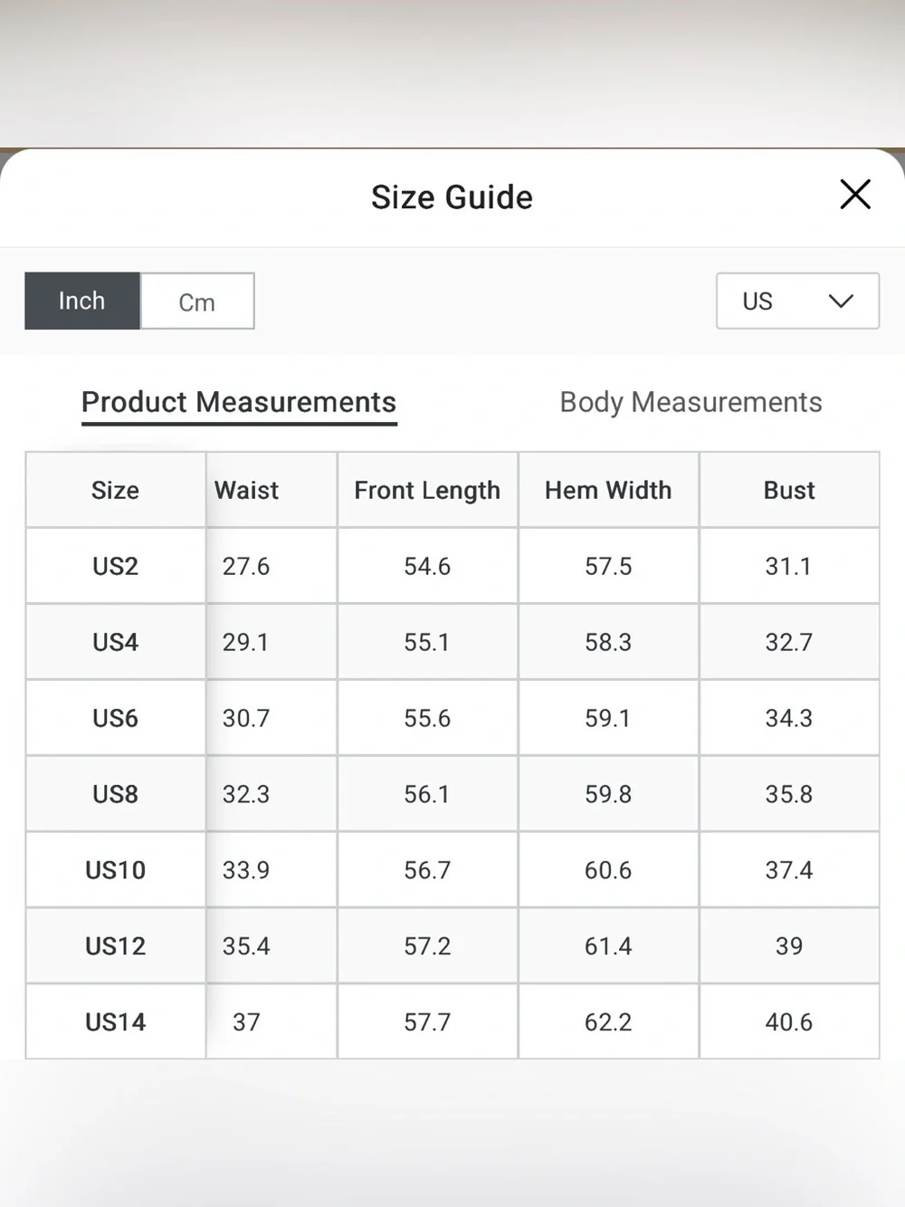
Task: Click the Size column header
Action: tap(116, 490)
